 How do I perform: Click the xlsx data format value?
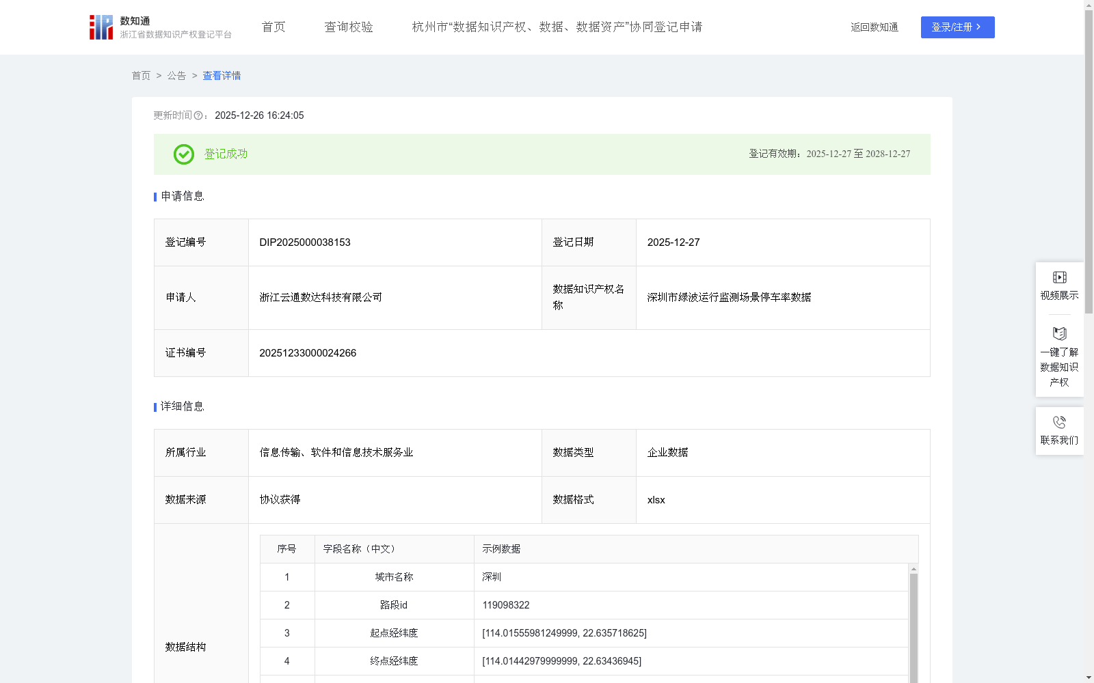click(x=656, y=500)
